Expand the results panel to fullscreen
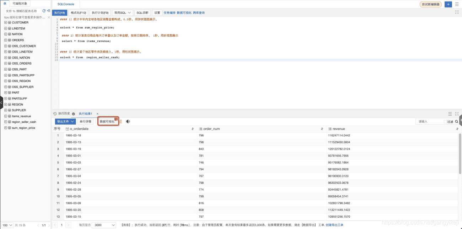The image size is (462, 229). [457, 114]
